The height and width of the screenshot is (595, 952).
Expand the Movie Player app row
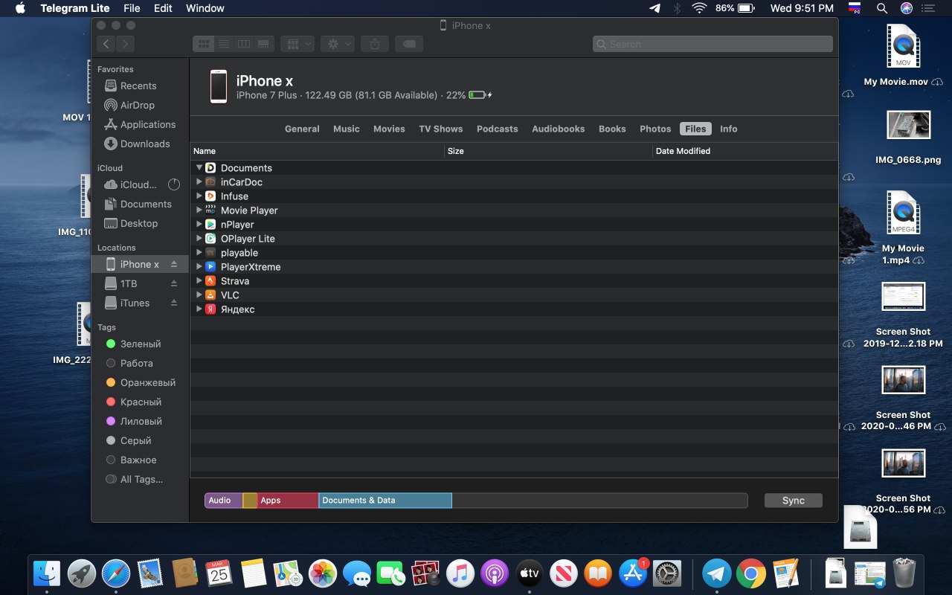pyautogui.click(x=199, y=210)
